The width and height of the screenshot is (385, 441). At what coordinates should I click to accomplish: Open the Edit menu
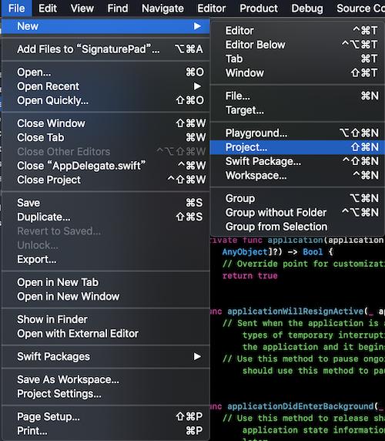pyautogui.click(x=48, y=8)
